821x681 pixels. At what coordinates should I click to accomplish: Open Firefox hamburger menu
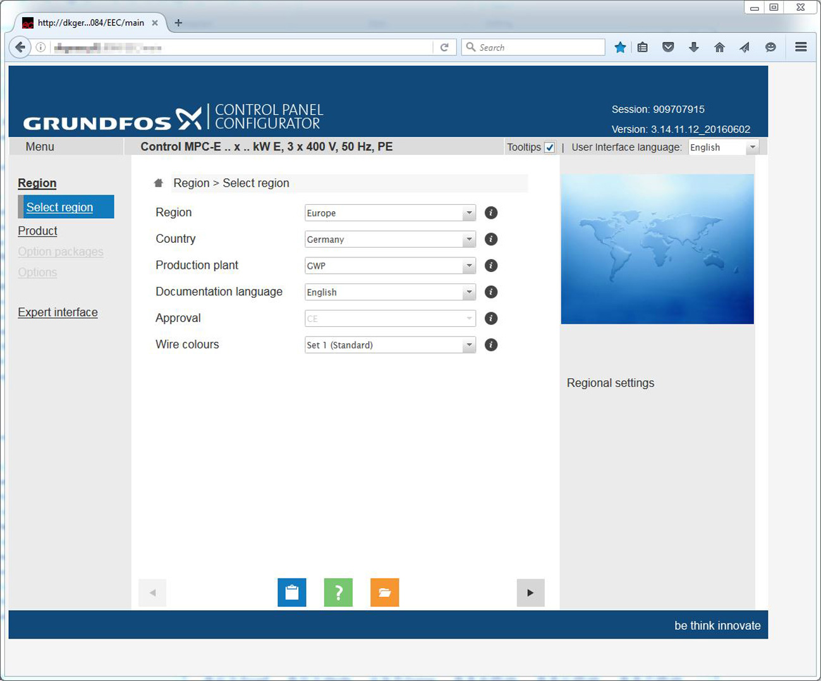tap(801, 47)
